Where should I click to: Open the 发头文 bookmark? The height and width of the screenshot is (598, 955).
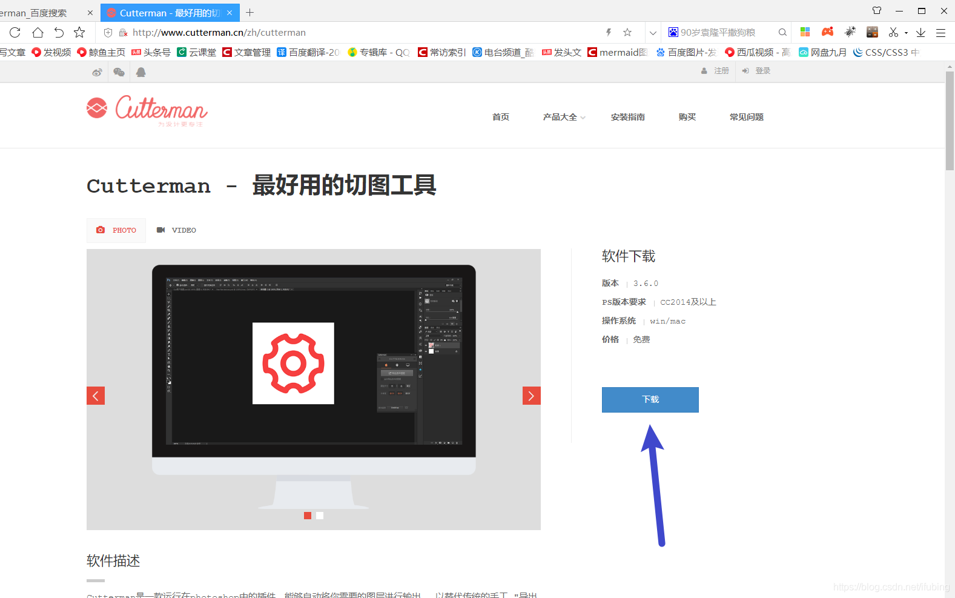[x=561, y=53]
